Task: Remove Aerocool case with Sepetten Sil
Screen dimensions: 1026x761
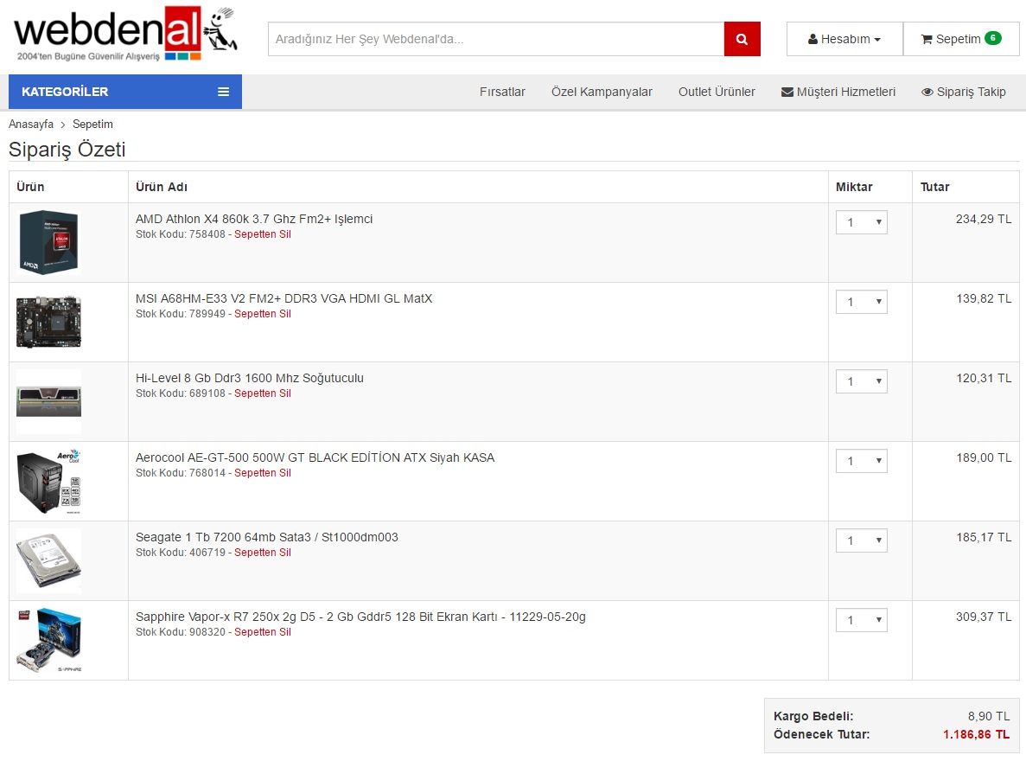Action: tap(263, 473)
